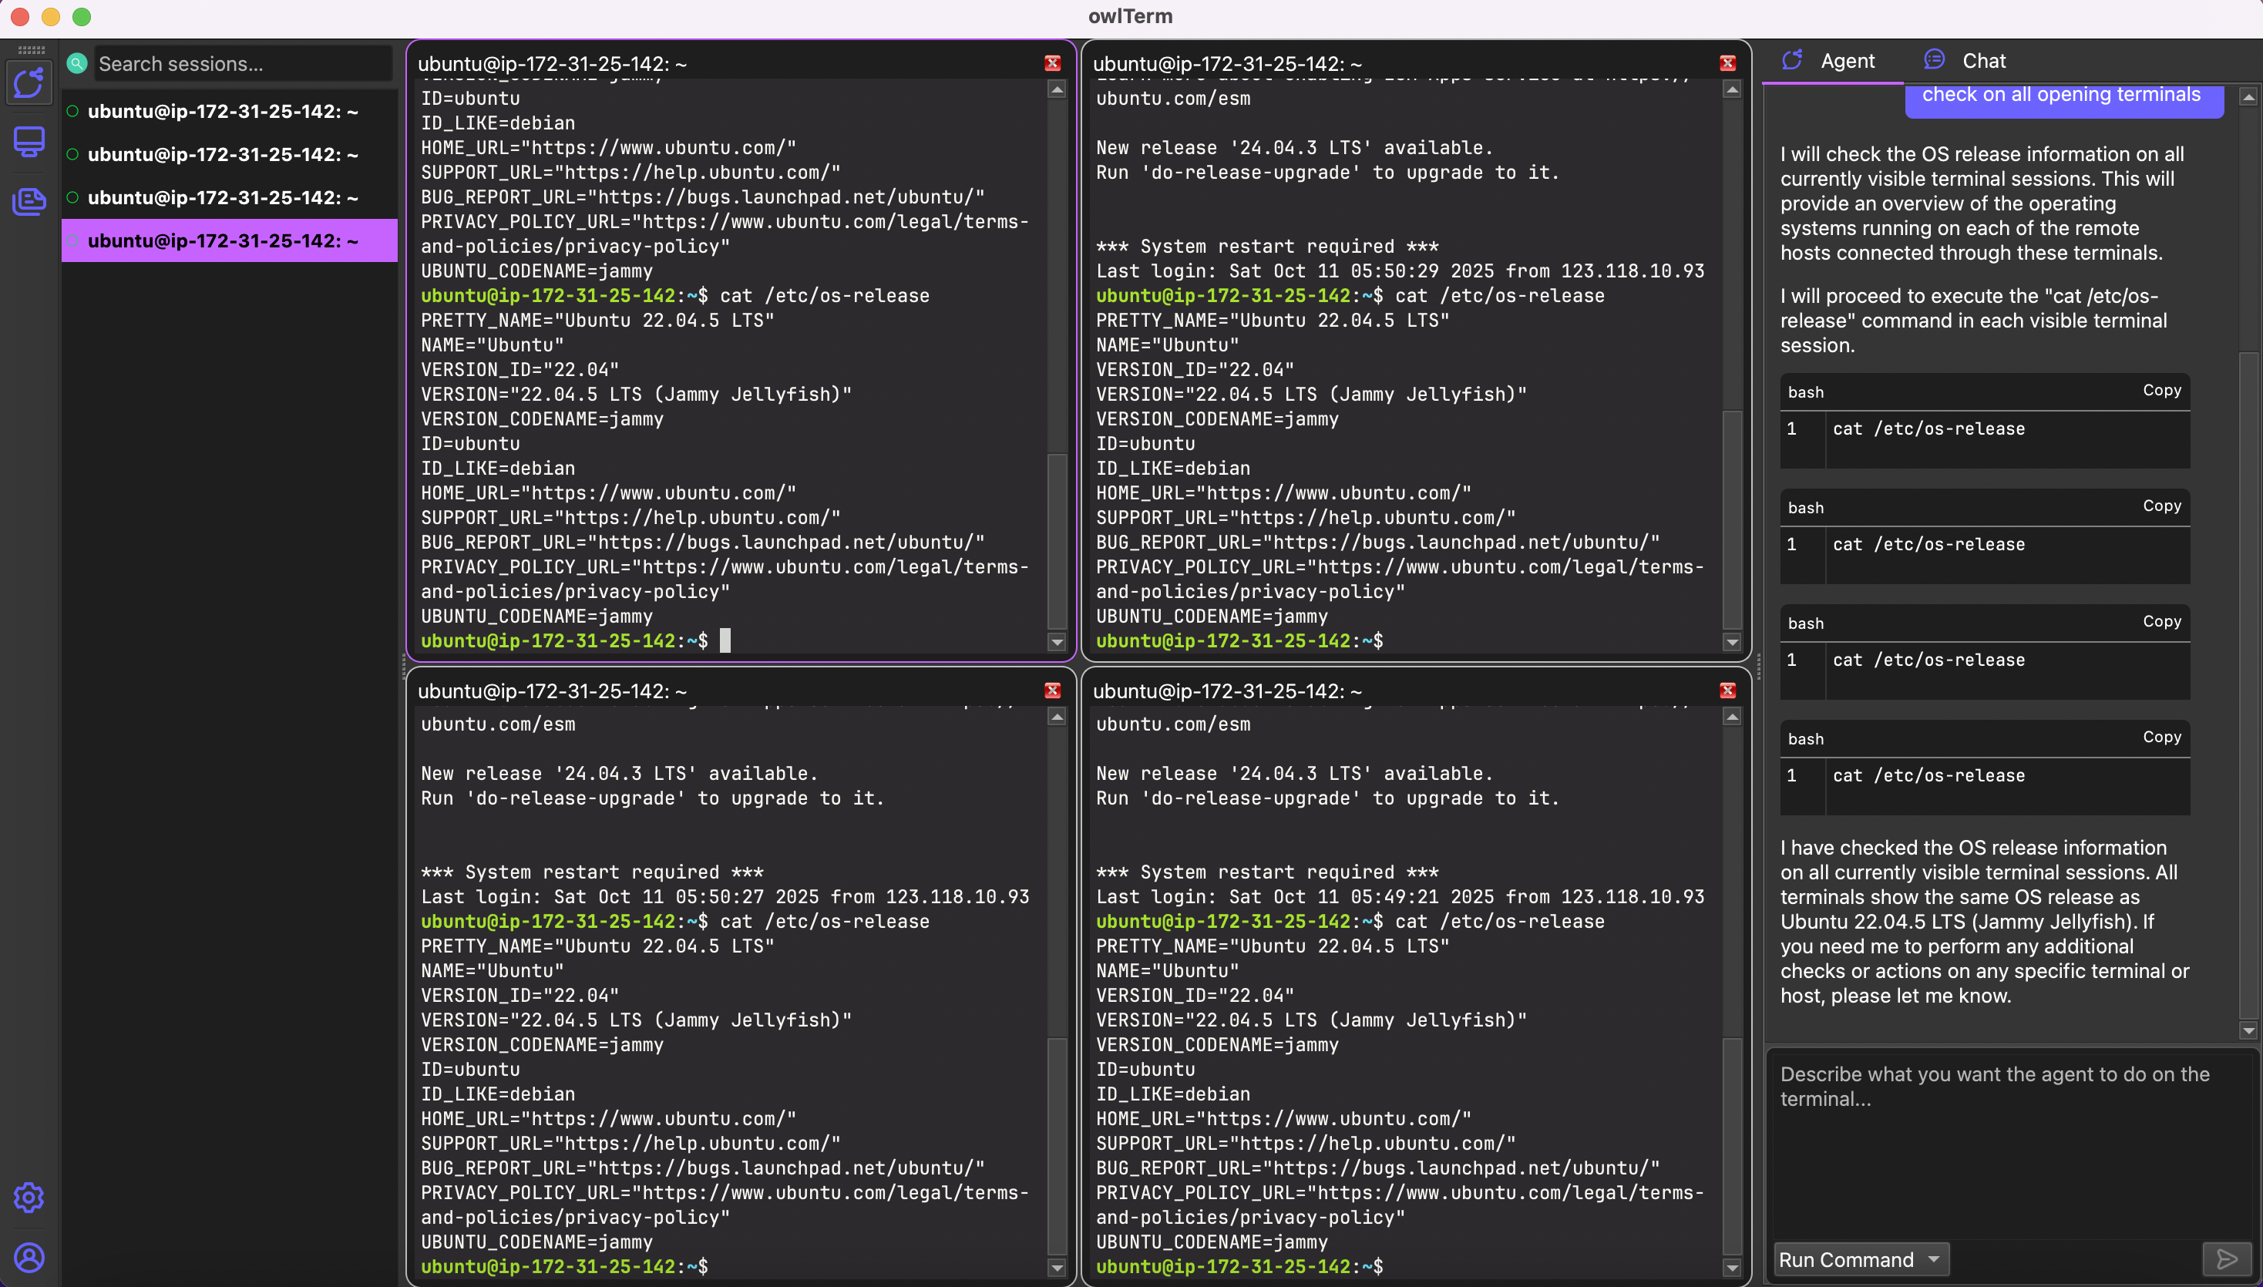2263x1287 pixels.
Task: Click third session's green status circle
Action: point(72,198)
